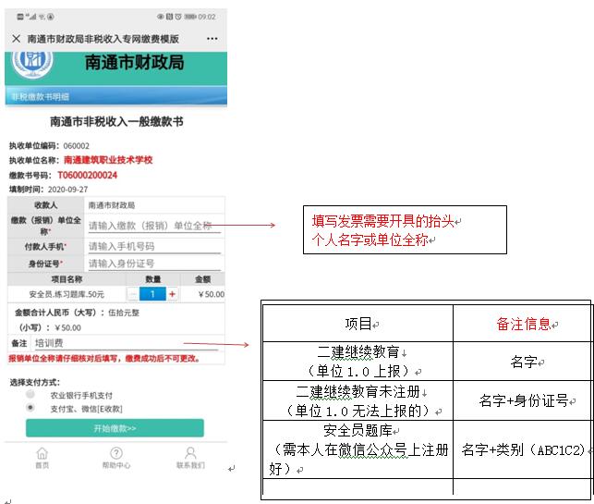
Task: Click the quantity value box showing 1
Action: click(152, 294)
